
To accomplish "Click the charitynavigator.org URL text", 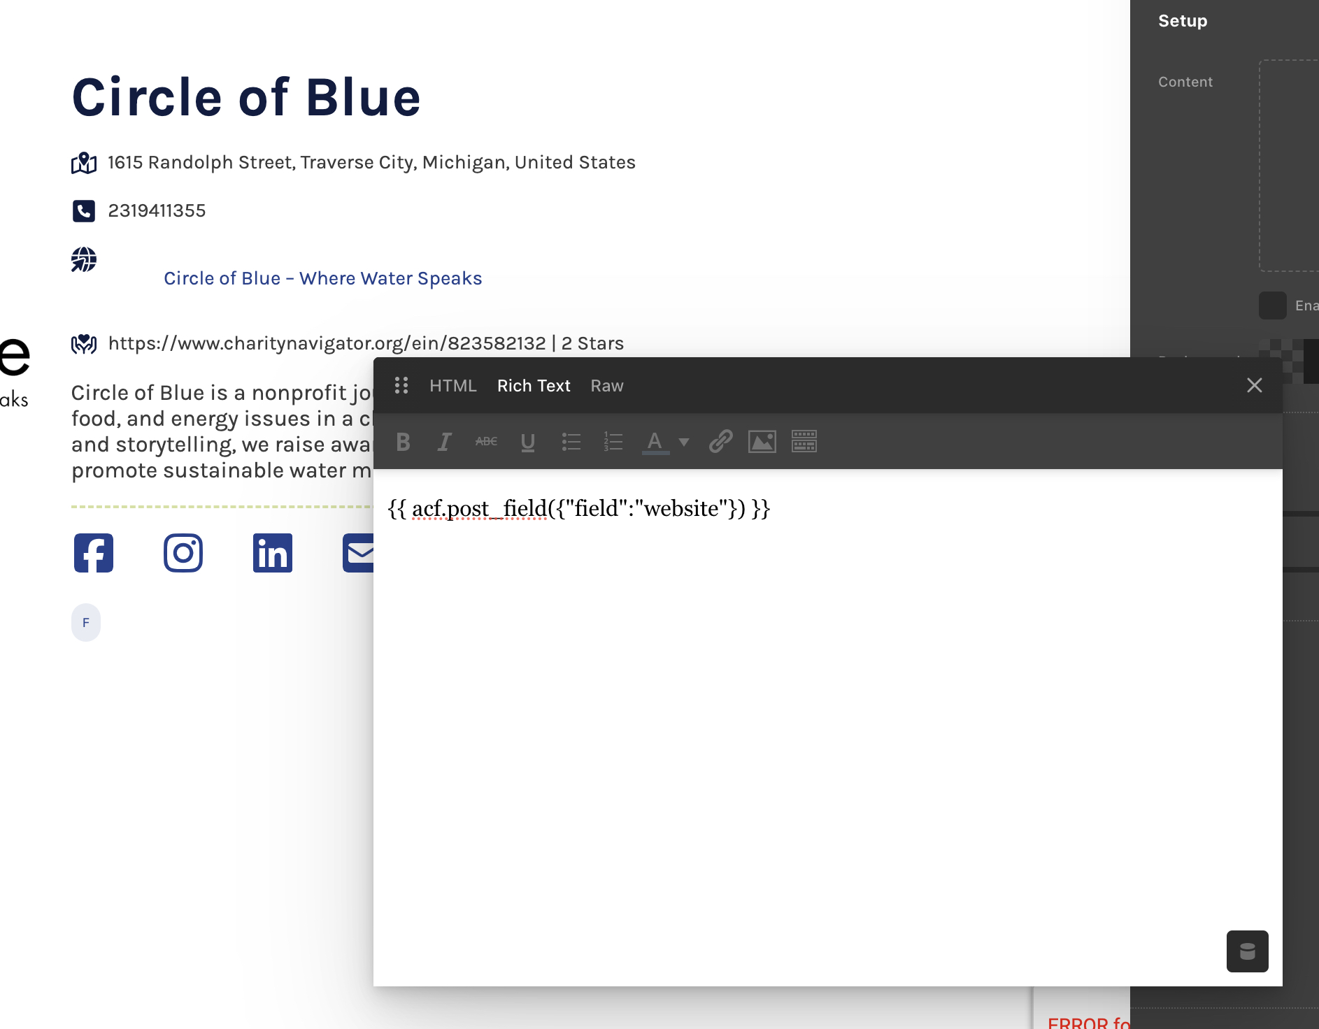I will pyautogui.click(x=327, y=343).
